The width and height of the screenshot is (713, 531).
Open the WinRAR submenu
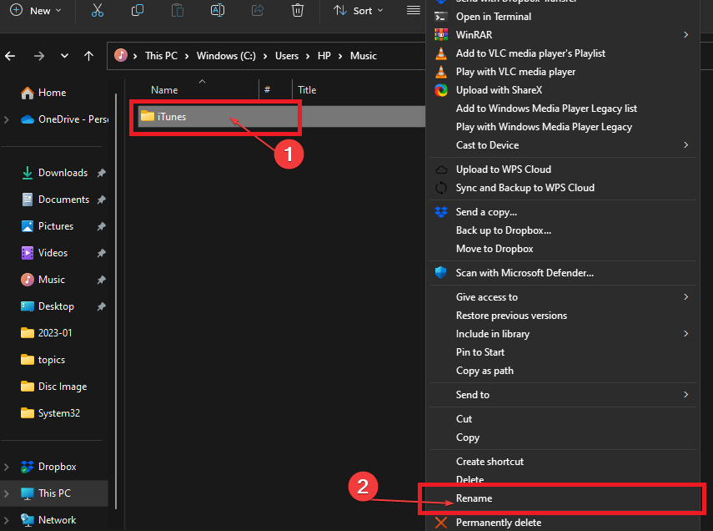(x=563, y=35)
